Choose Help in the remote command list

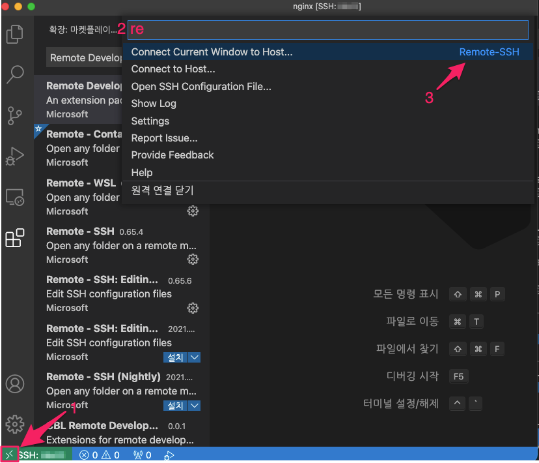tap(327, 172)
